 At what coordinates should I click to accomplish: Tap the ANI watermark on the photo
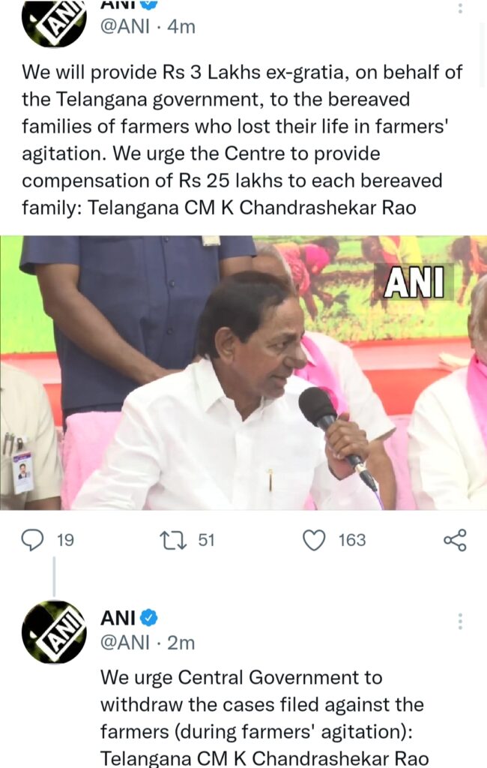pos(414,282)
